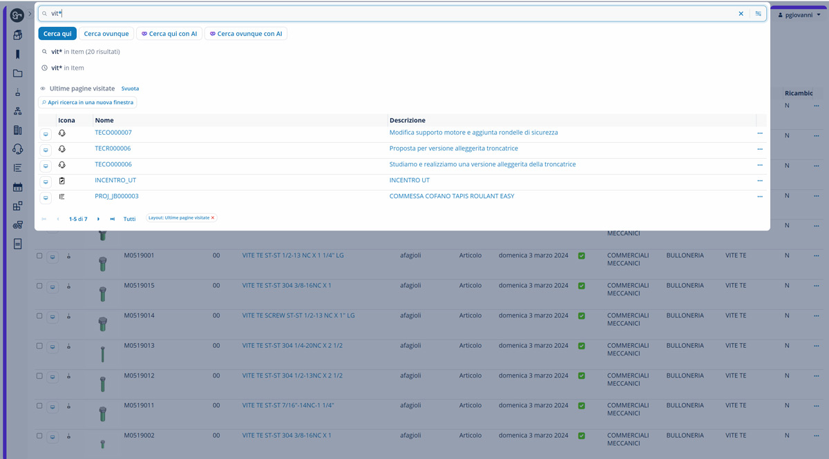Click the bookmark icon in the left sidebar
This screenshot has height=459, width=829.
tap(17, 55)
